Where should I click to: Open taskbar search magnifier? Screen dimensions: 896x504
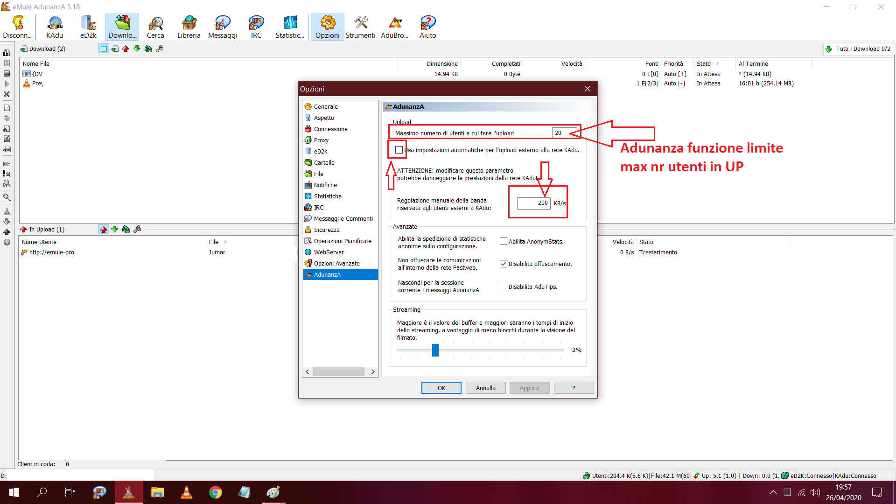click(x=42, y=492)
